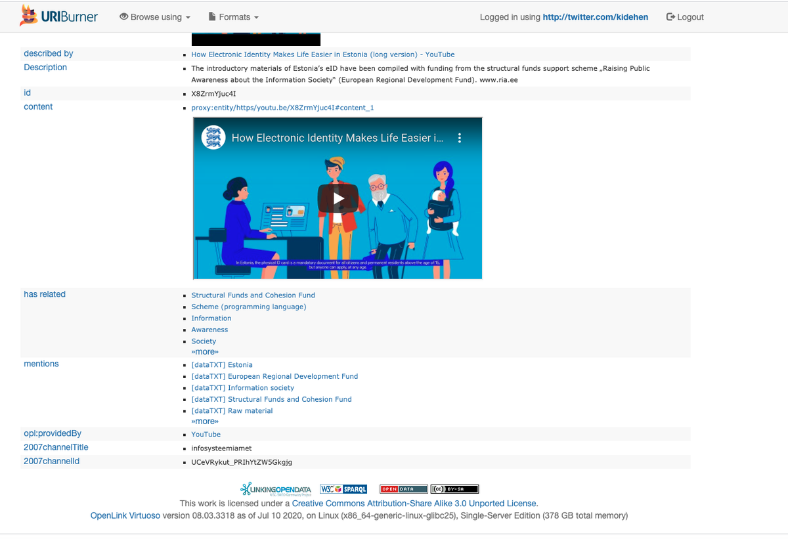Image resolution: width=788 pixels, height=539 pixels.
Task: Open the Awareness related link
Action: [x=209, y=330]
